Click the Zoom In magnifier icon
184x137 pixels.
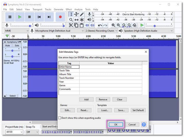[113, 25]
